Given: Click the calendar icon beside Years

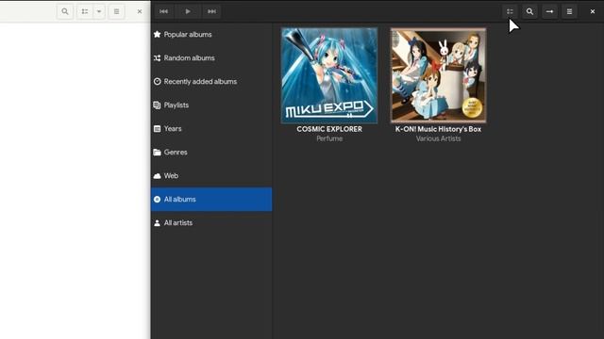Looking at the screenshot, I should pos(158,129).
